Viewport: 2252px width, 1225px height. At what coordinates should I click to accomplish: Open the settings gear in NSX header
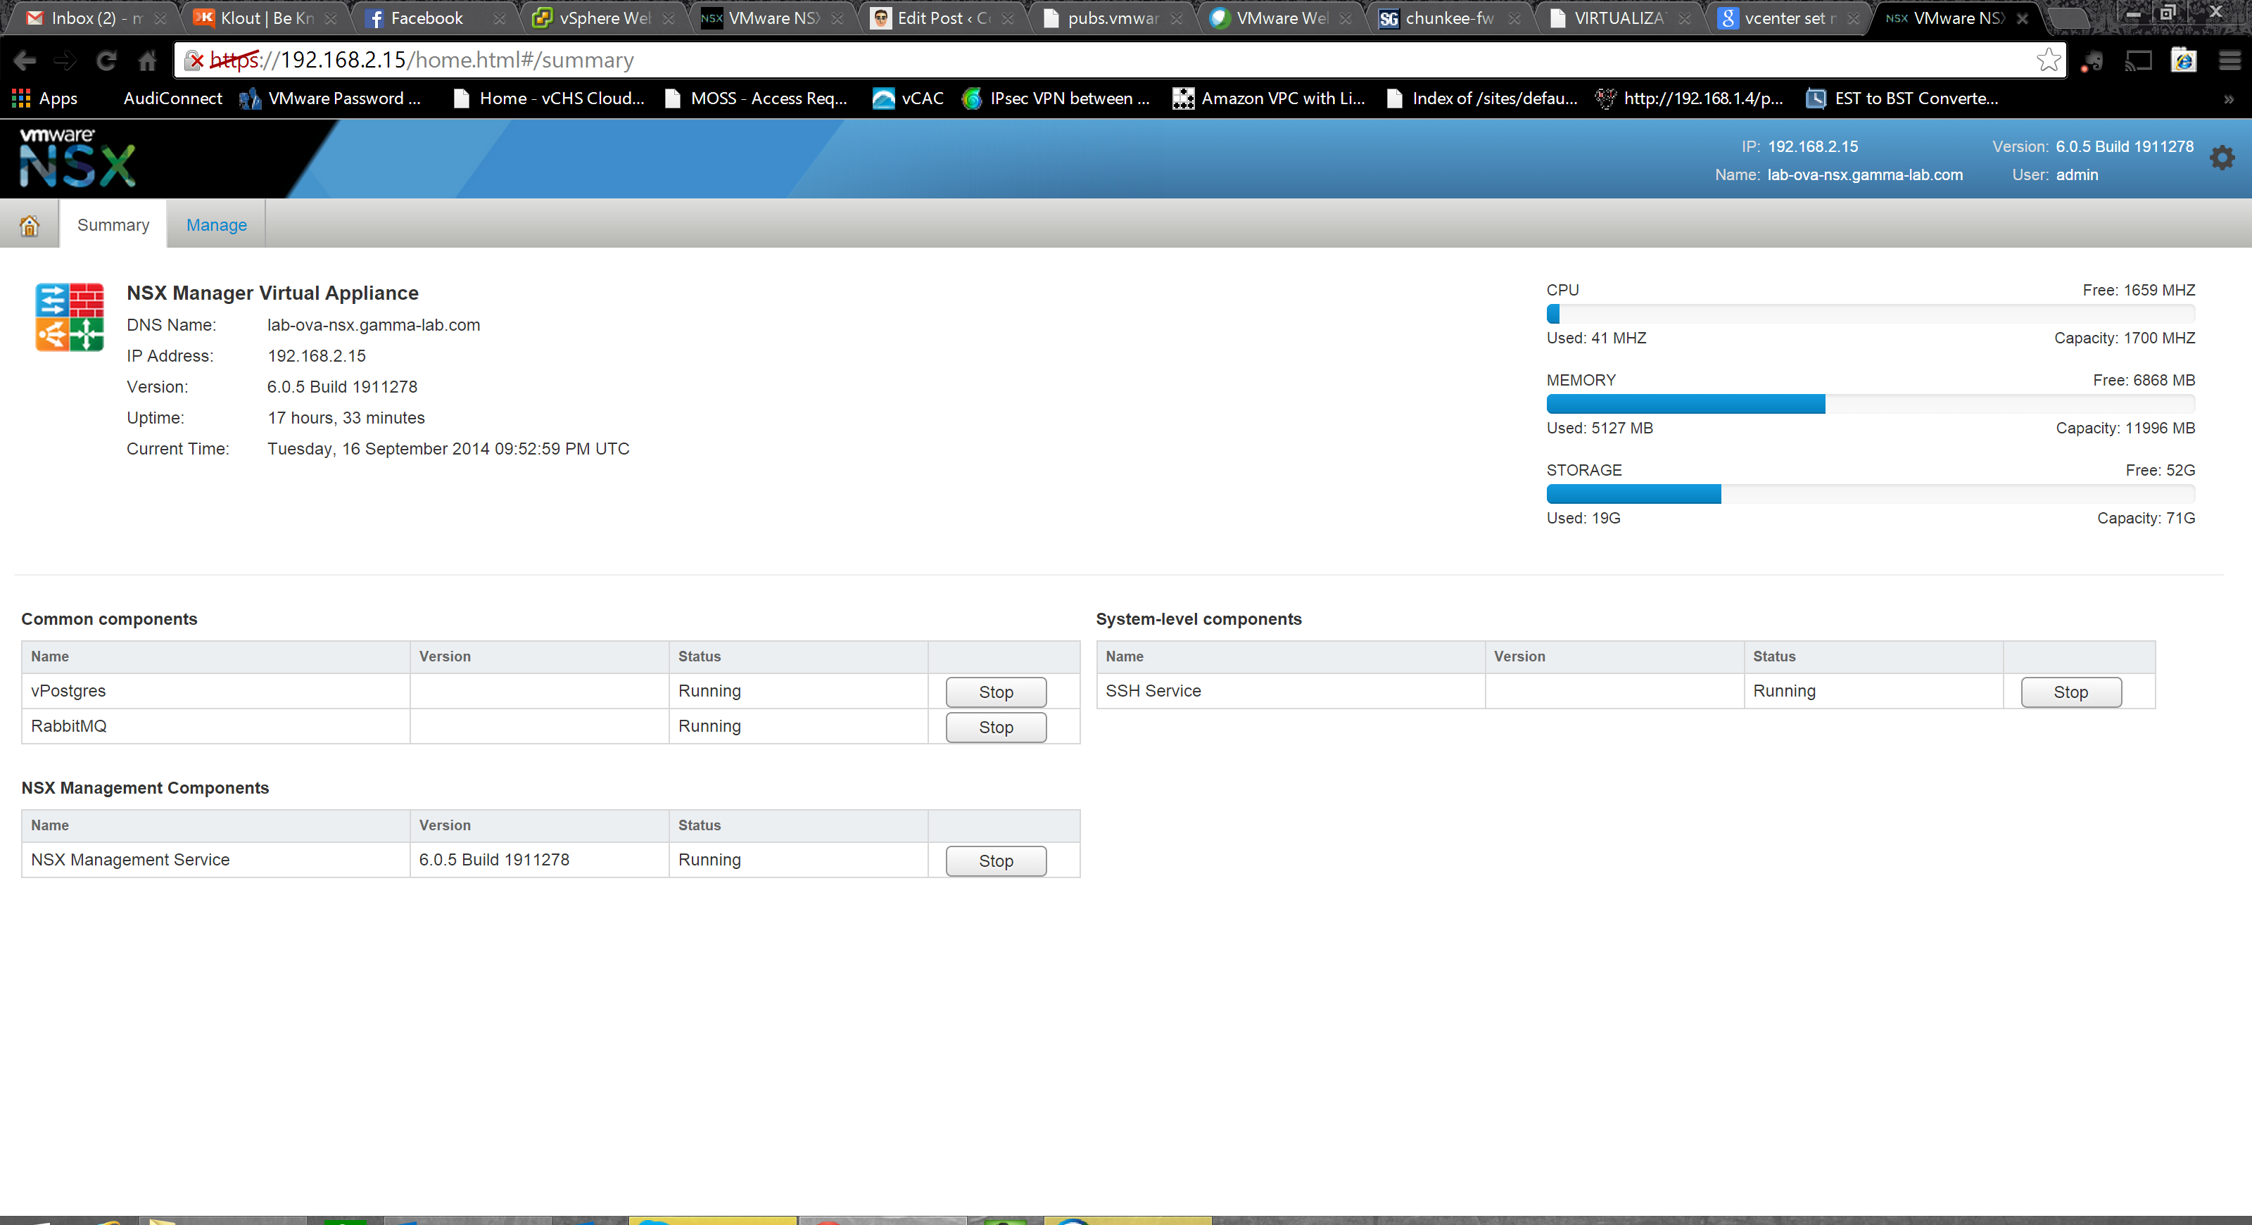(2222, 158)
